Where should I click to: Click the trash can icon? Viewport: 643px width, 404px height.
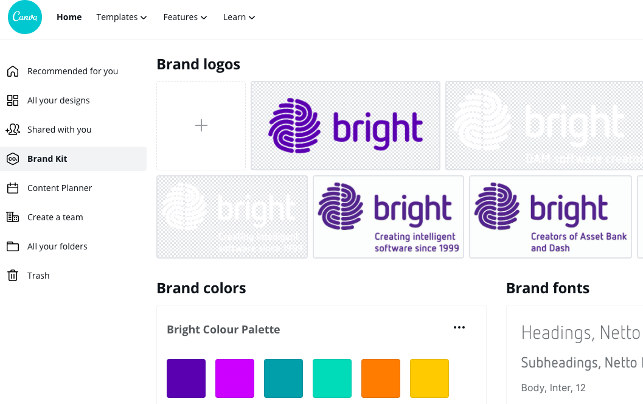[x=13, y=276]
